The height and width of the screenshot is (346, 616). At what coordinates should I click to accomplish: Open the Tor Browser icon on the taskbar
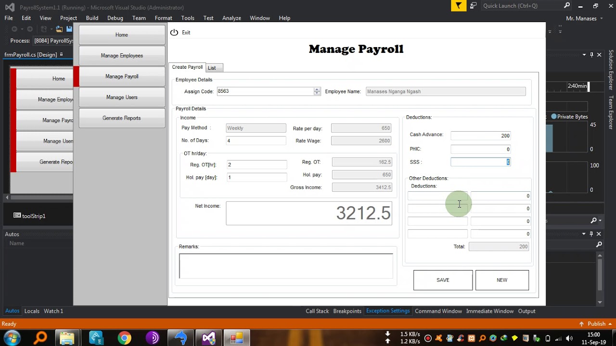(x=153, y=338)
